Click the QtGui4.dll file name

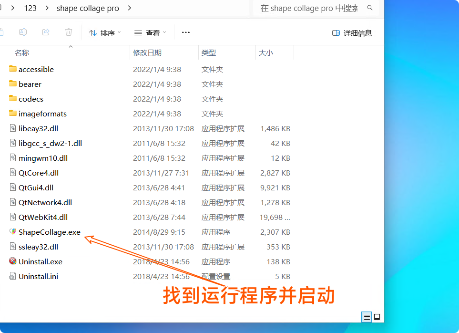36,188
